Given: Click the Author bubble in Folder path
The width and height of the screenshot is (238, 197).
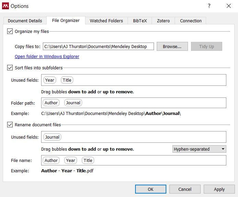Looking at the screenshot, I should click(x=51, y=103).
